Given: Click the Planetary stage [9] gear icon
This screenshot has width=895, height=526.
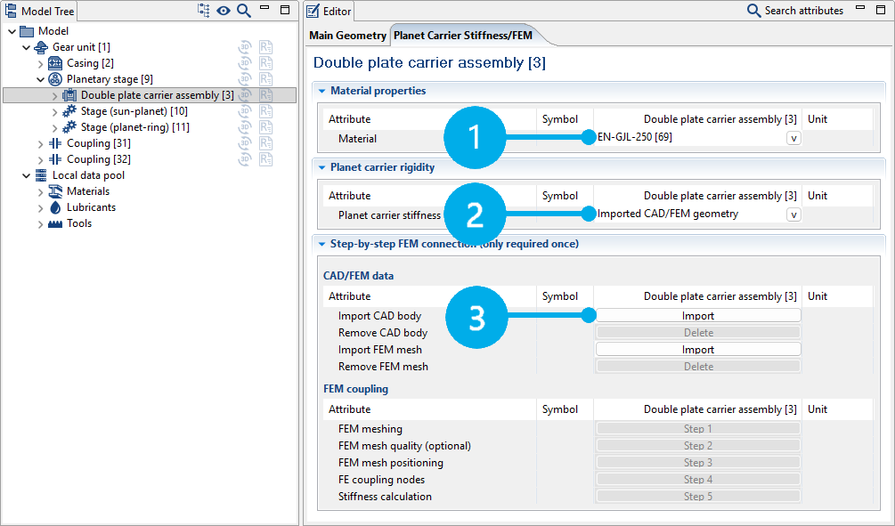Looking at the screenshot, I should (x=55, y=79).
